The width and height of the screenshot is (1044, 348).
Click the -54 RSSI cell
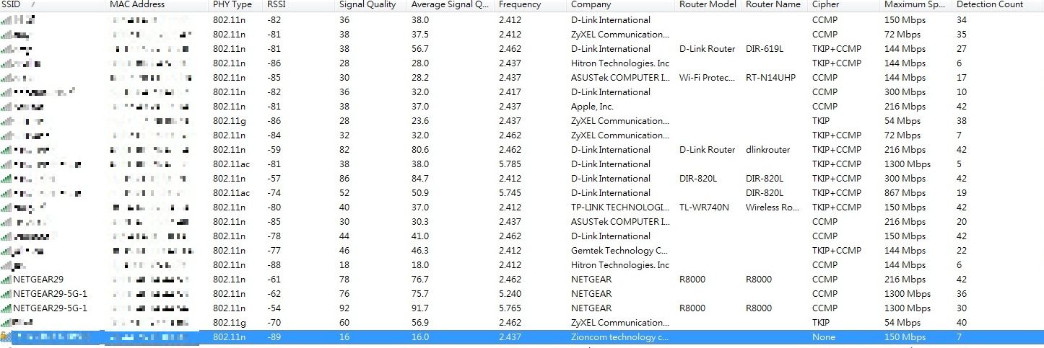[274, 308]
